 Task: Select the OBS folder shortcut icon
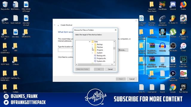(16, 47)
